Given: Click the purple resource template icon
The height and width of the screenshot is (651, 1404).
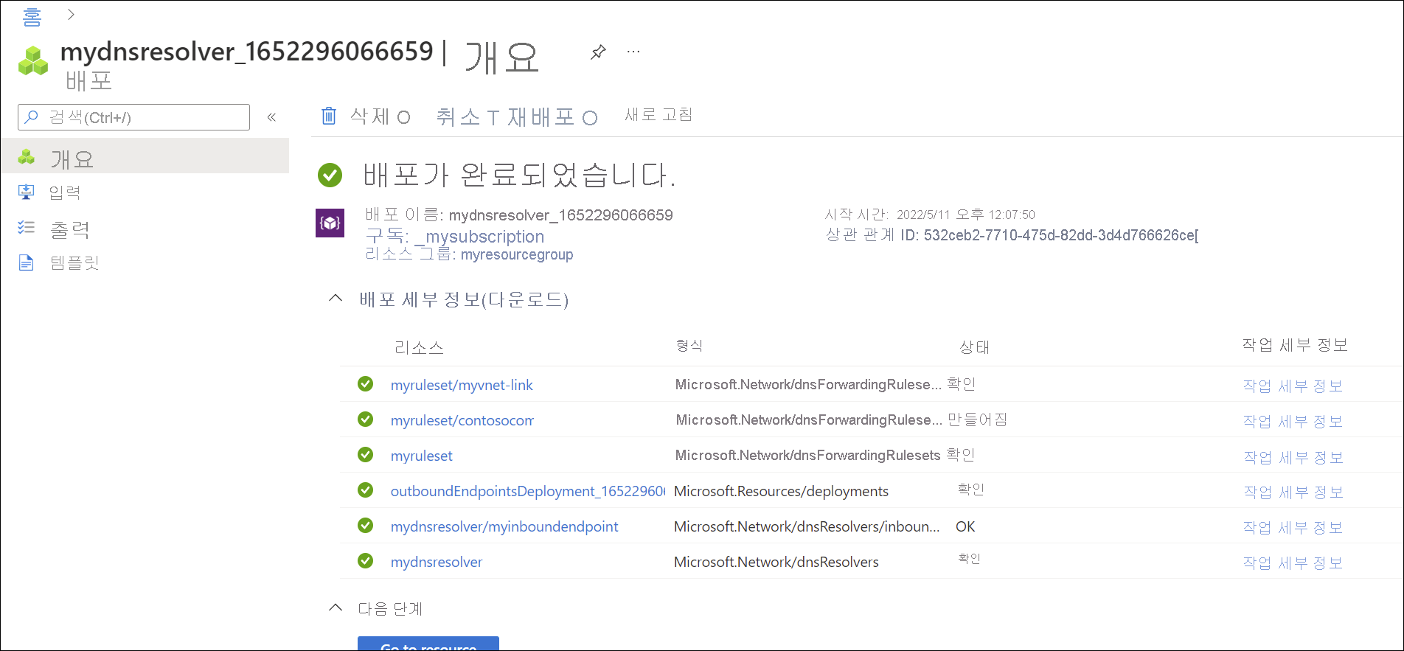Looking at the screenshot, I should click(x=330, y=223).
